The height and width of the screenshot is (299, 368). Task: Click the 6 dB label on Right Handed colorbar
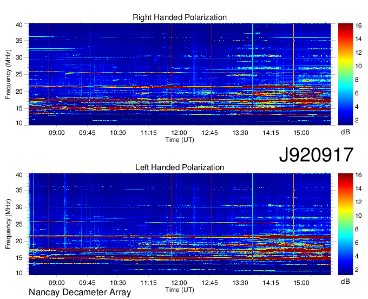[x=357, y=93]
